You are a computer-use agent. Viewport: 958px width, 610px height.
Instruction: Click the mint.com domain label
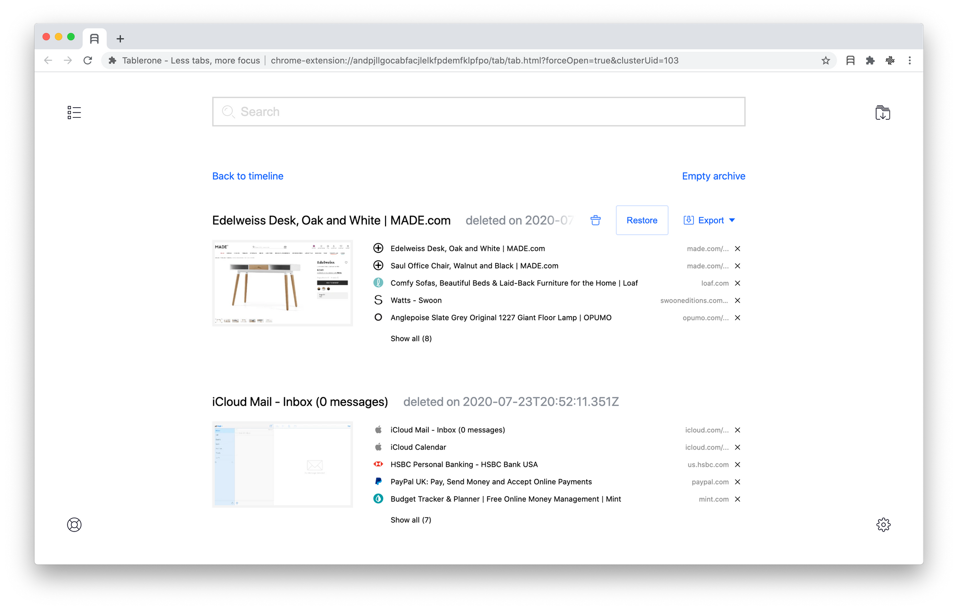click(x=714, y=499)
